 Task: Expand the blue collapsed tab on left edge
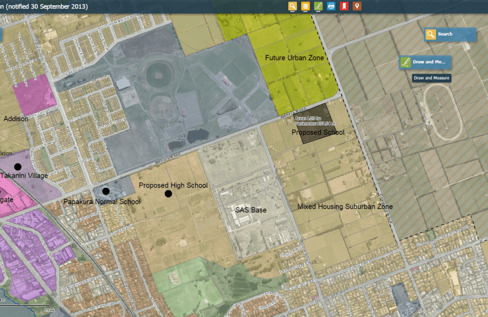(x=1, y=35)
